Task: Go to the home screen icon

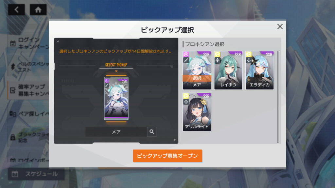Action: coord(38,9)
